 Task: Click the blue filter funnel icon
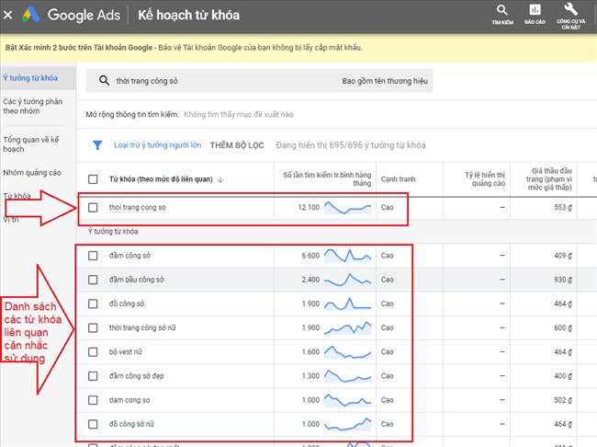[96, 145]
